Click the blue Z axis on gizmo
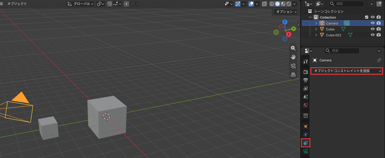The image size is (385, 158). (285, 22)
